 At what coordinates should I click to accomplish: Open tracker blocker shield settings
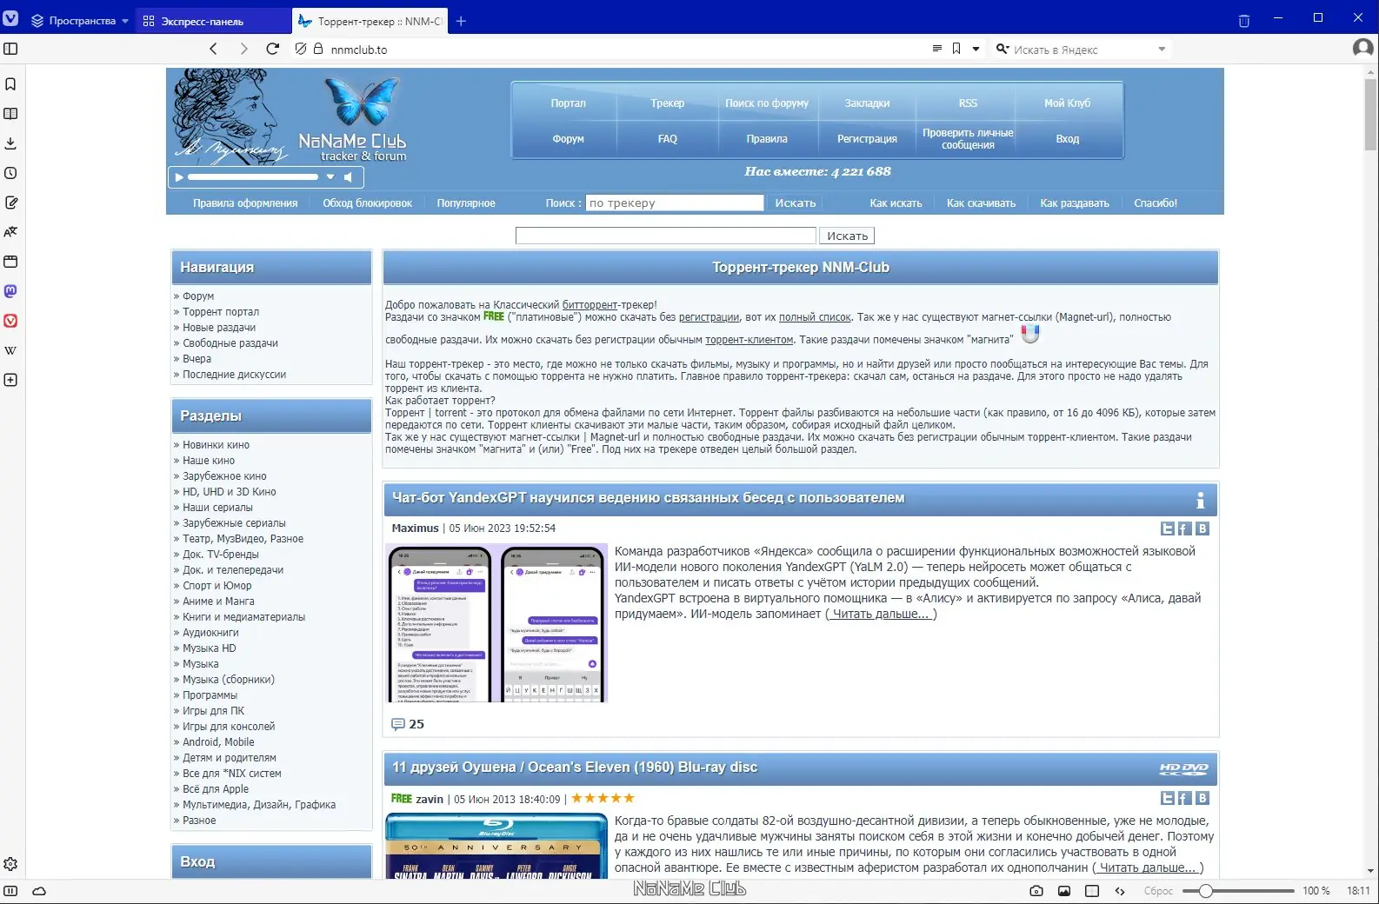301,50
